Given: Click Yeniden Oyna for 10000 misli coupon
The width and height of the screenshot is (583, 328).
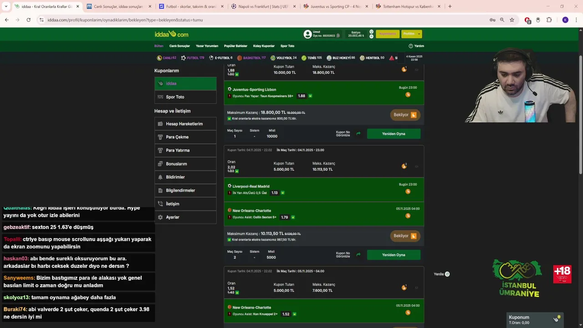Looking at the screenshot, I should click(x=394, y=133).
